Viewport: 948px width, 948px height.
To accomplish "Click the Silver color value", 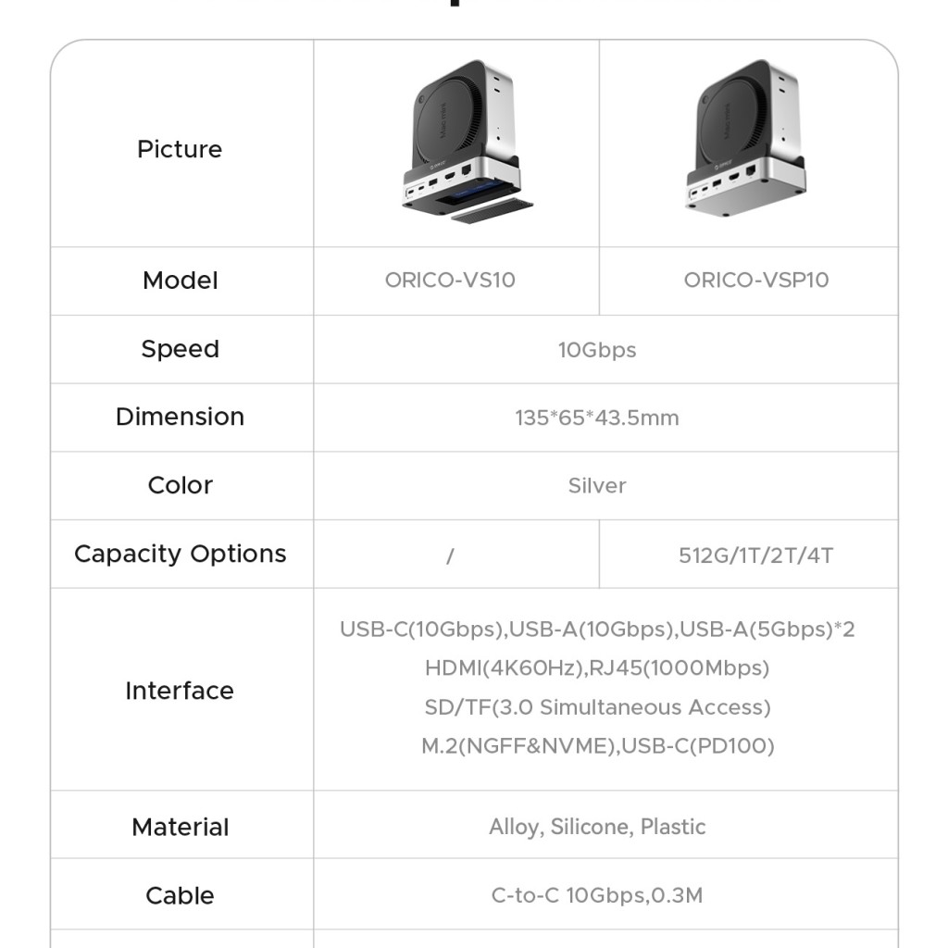I will (x=597, y=485).
